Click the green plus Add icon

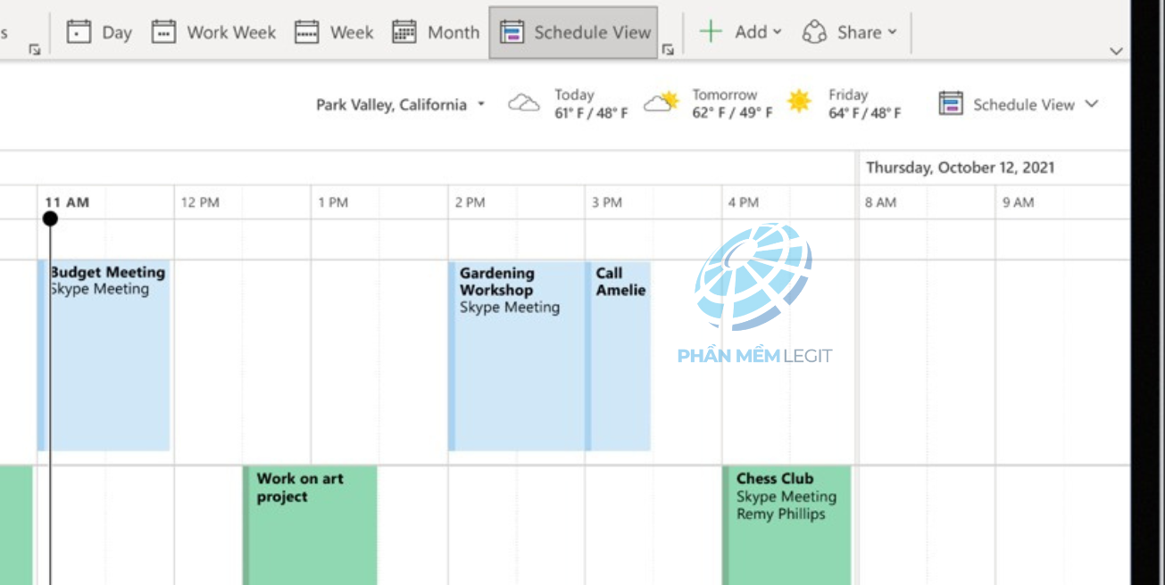(x=710, y=32)
